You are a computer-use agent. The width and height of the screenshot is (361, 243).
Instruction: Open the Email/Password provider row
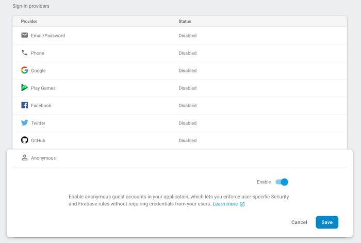point(179,36)
